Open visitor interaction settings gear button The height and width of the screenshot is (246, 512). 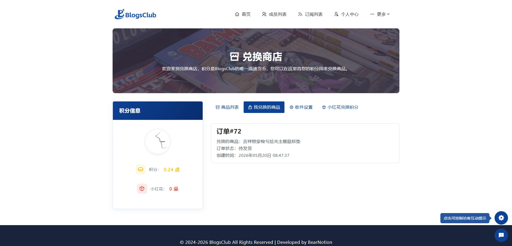[501, 218]
